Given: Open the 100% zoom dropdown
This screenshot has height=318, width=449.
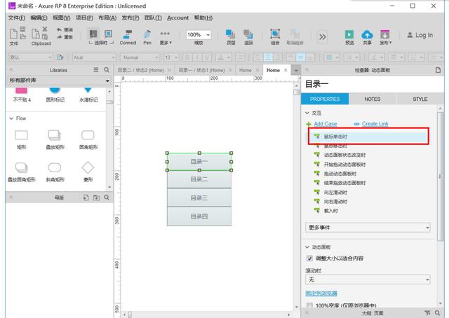Looking at the screenshot, I should [x=199, y=35].
